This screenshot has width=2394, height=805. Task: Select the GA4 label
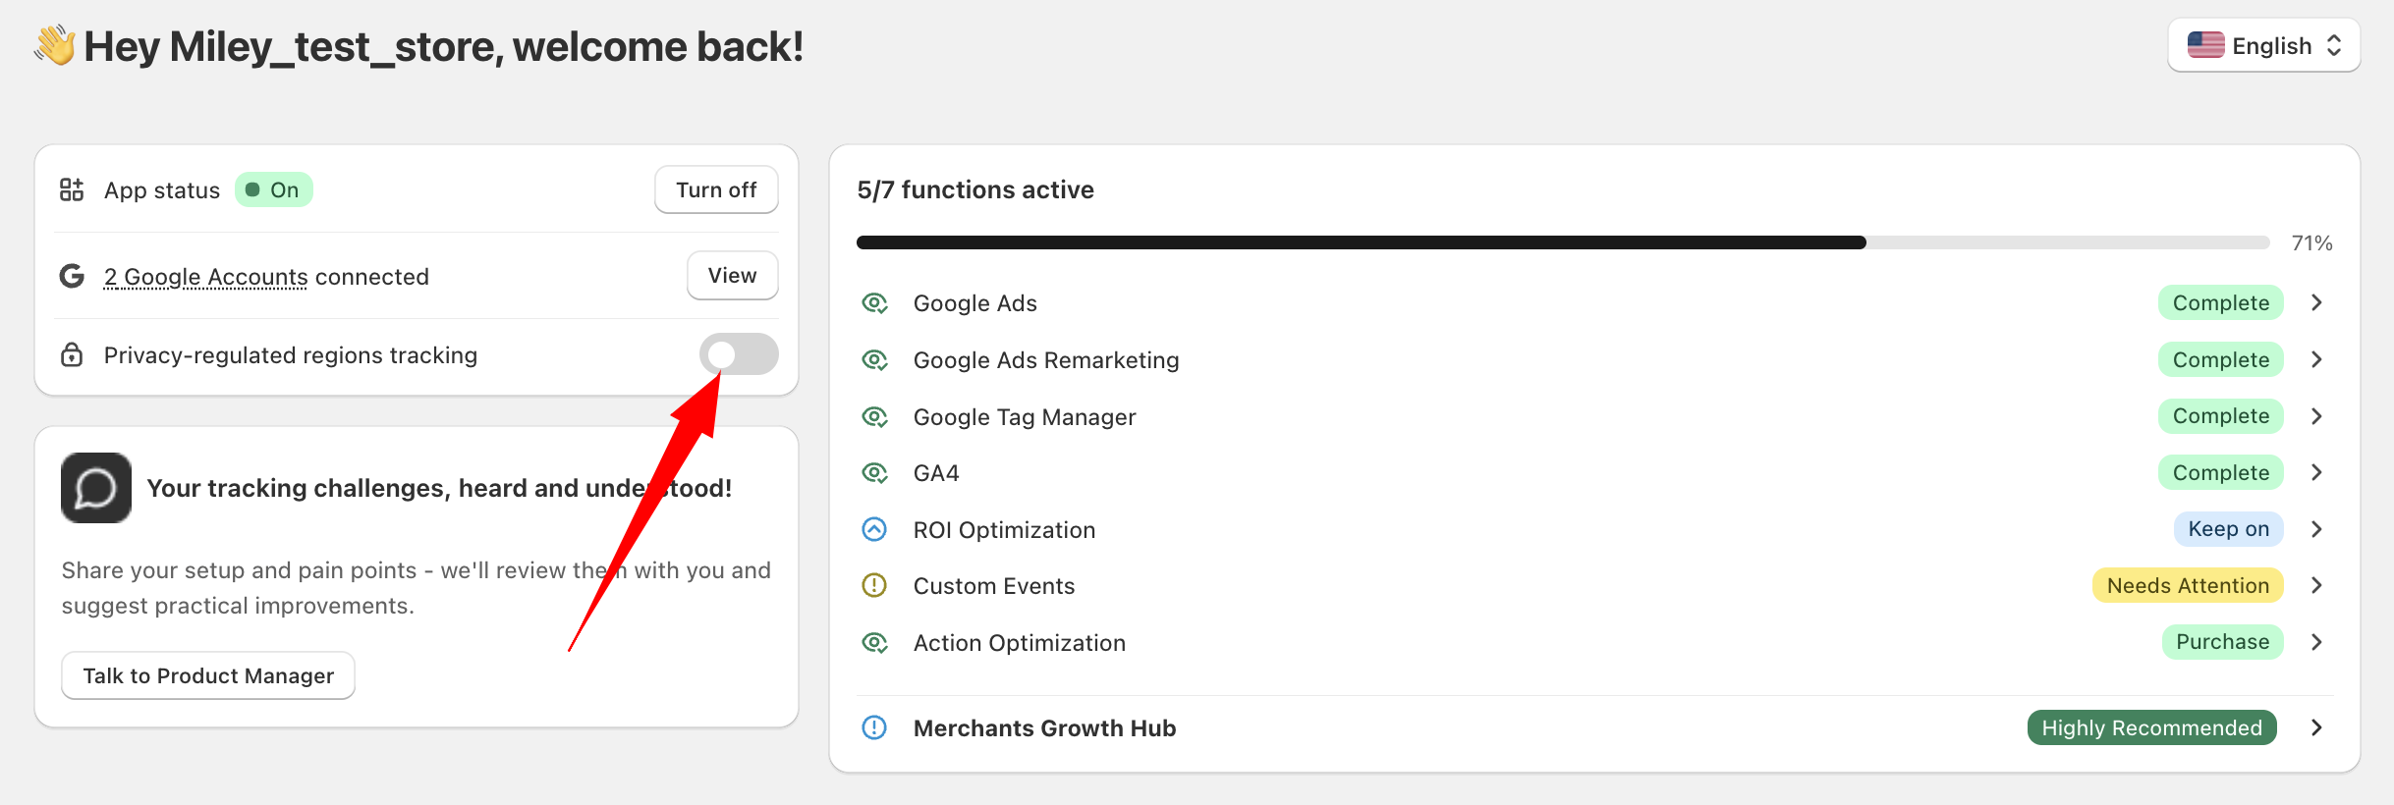[936, 473]
